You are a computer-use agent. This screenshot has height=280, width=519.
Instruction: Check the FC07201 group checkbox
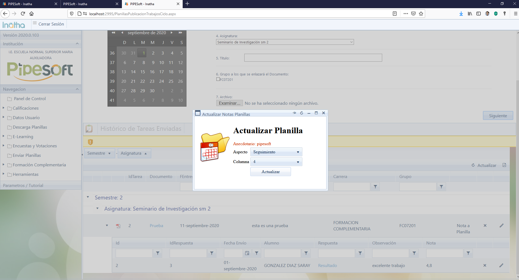[x=218, y=79]
